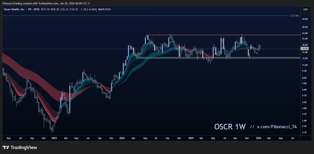
Task: Click the 2.80 price axis label
Action: (x=304, y=121)
